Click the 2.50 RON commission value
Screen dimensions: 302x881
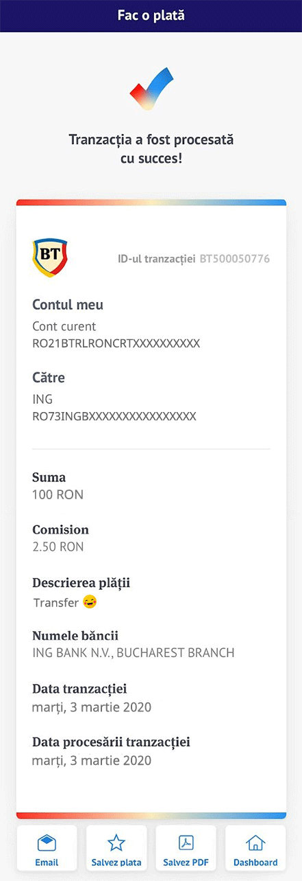[58, 547]
